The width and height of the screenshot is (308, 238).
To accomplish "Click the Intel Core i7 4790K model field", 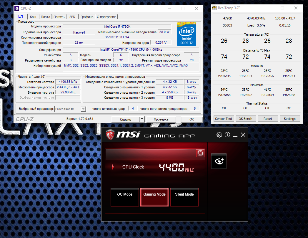I will click(x=117, y=27).
